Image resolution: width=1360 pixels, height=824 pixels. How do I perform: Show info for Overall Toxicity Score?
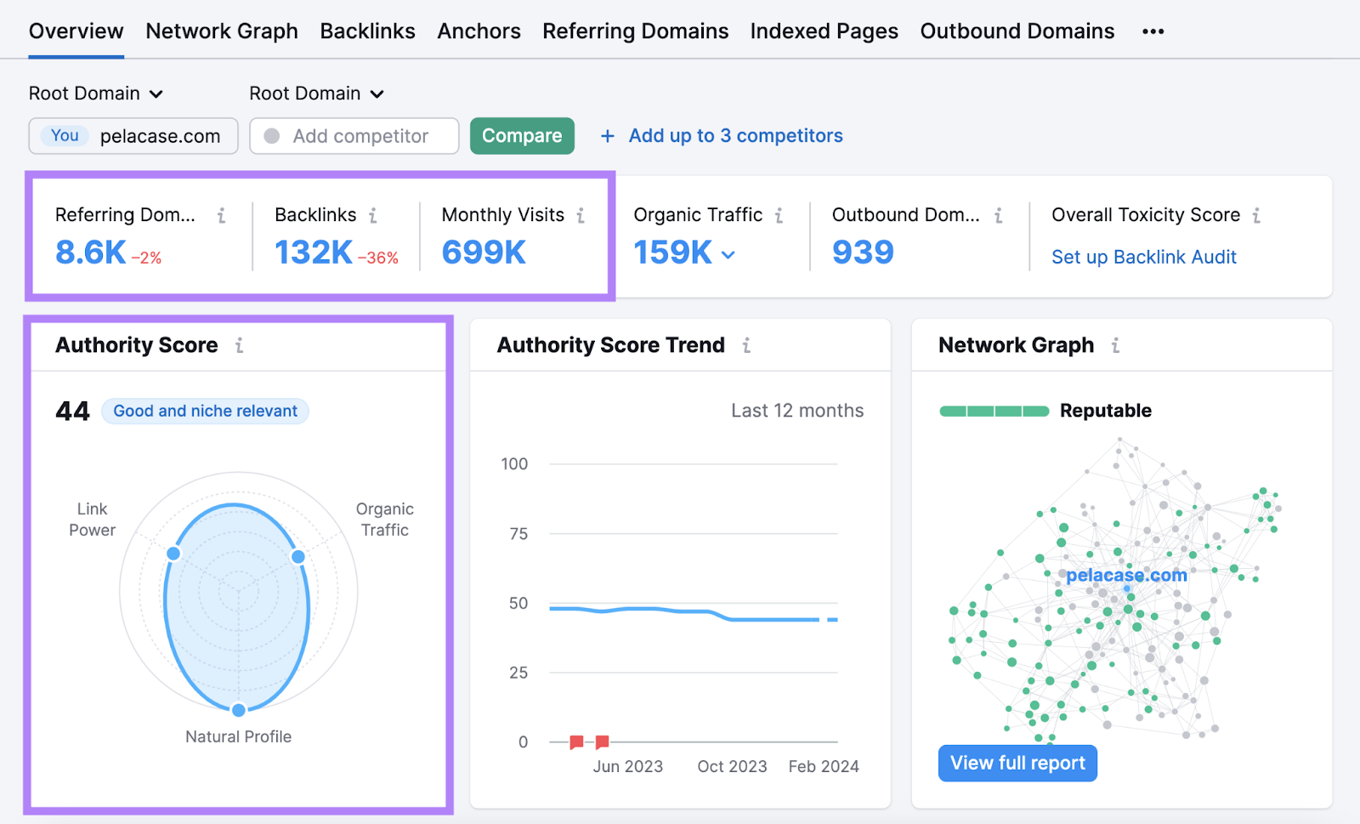[1256, 216]
